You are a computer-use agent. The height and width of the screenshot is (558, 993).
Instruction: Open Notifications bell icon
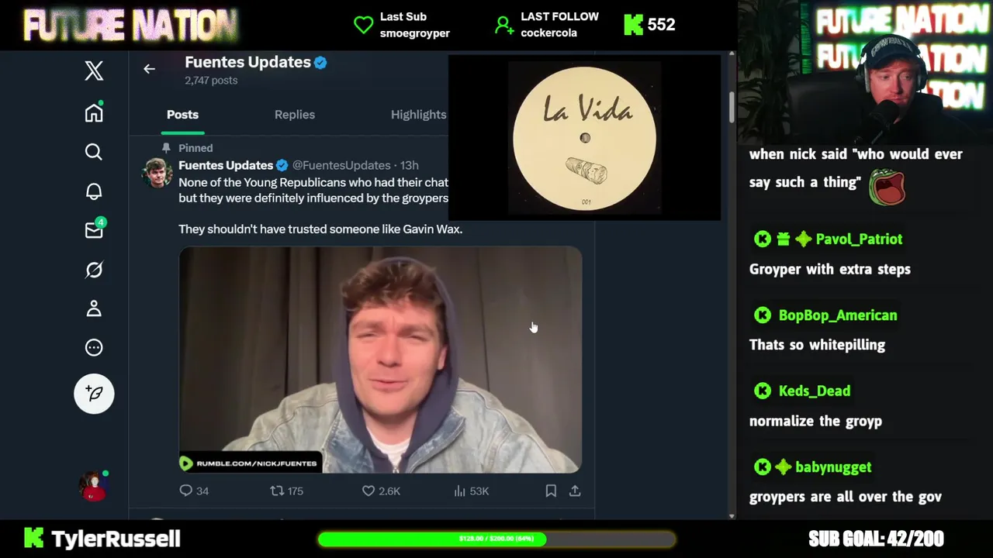point(94,191)
